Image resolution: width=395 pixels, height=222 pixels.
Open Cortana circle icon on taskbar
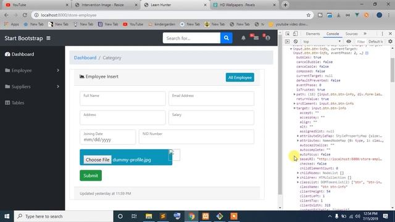click(120, 216)
